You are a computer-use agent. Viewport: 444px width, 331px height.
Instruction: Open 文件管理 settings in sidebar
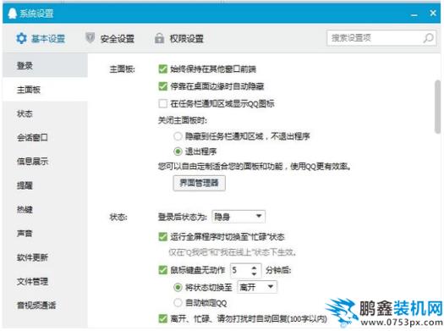point(46,281)
